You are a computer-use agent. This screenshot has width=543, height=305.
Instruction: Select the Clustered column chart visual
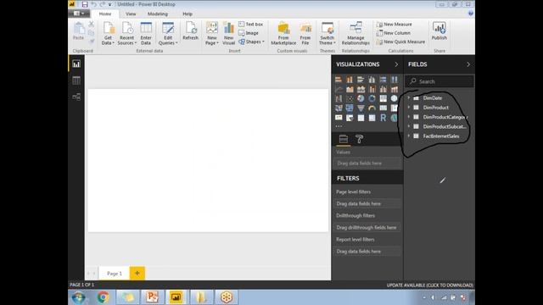(x=372, y=80)
